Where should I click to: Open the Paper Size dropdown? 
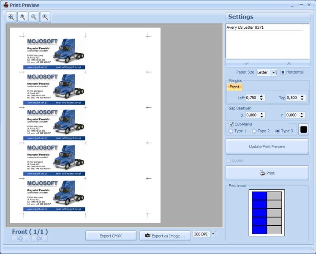tap(273, 72)
